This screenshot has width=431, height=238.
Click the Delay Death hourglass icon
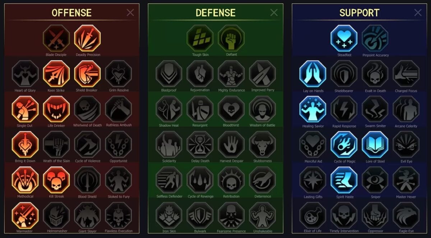pos(200,144)
